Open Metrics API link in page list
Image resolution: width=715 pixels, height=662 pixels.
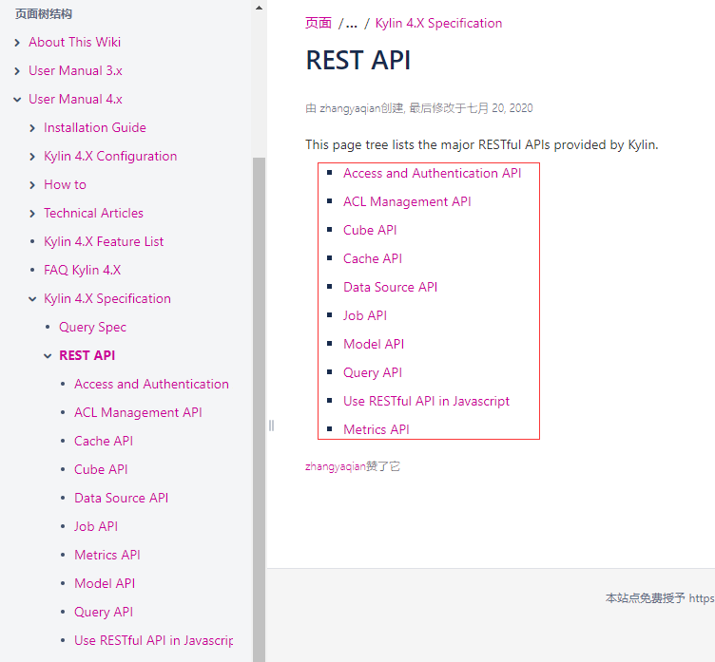tap(377, 429)
